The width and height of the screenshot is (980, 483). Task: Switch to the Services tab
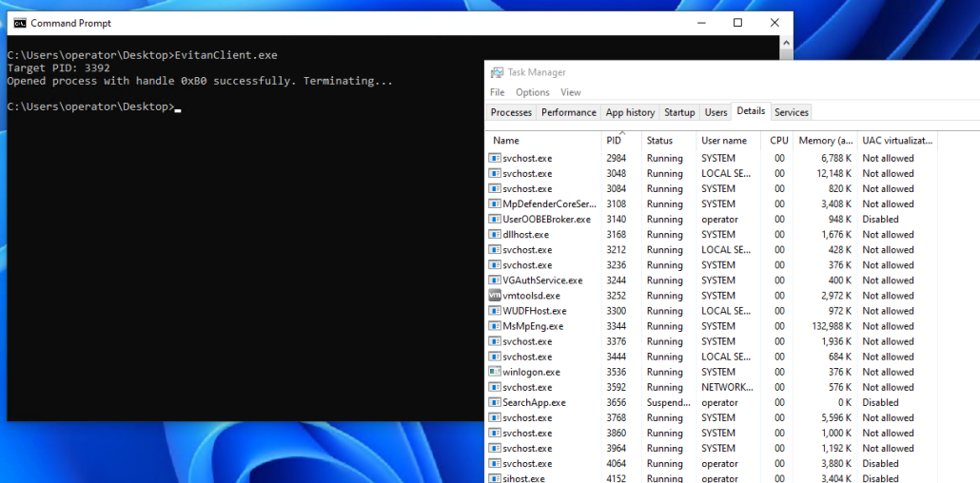pyautogui.click(x=792, y=112)
